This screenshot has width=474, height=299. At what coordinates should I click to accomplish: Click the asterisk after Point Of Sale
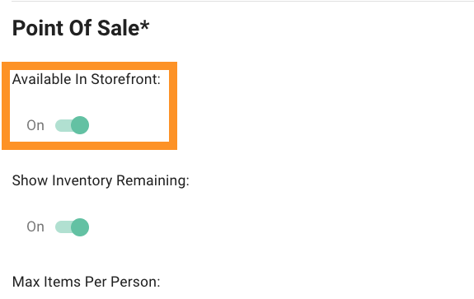click(x=144, y=25)
